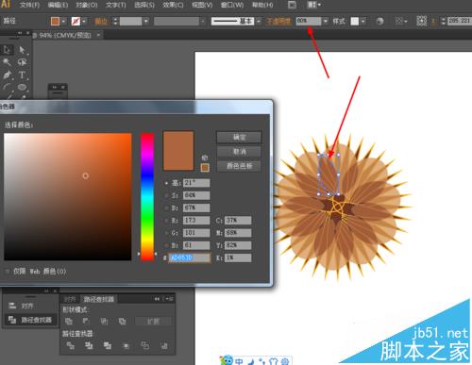Click the C cyan percentage field
This screenshot has height=365, width=472.
pyautogui.click(x=238, y=221)
